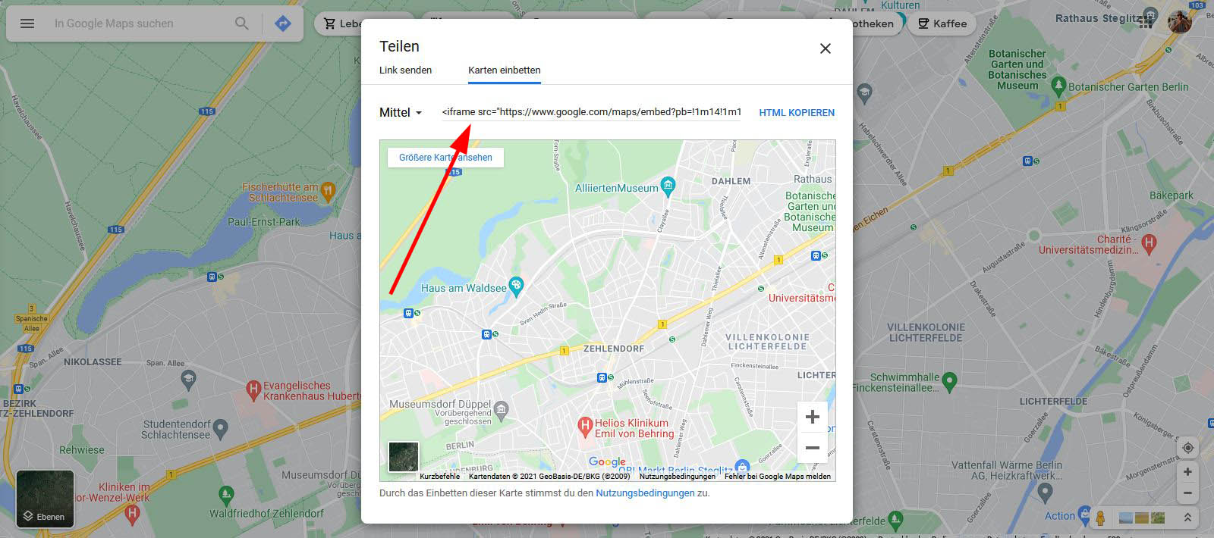The image size is (1214, 538).
Task: Switch to Link senden tab
Action: click(x=405, y=70)
